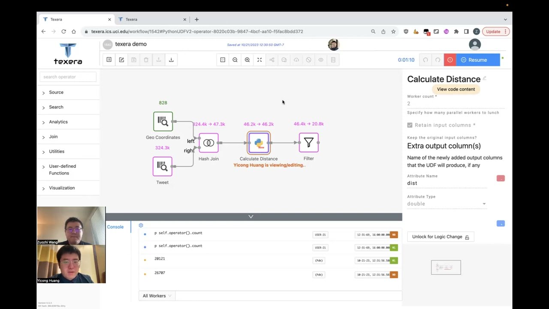Click the Worker count field
Screen dimensions: 549x309
[455, 103]
